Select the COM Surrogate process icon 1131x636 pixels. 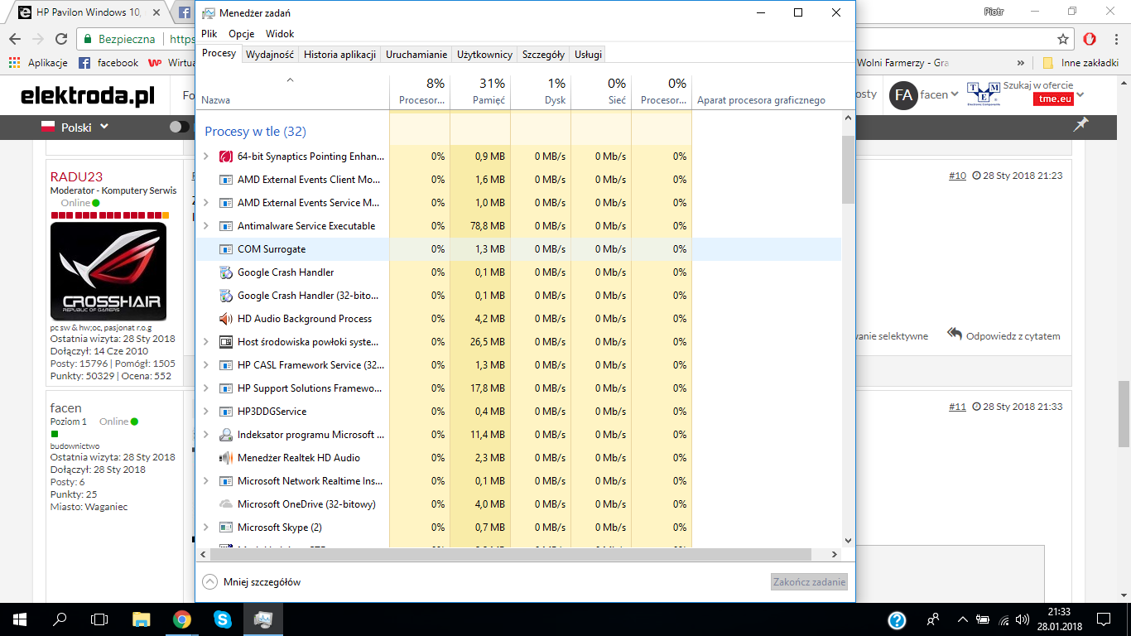(x=226, y=249)
